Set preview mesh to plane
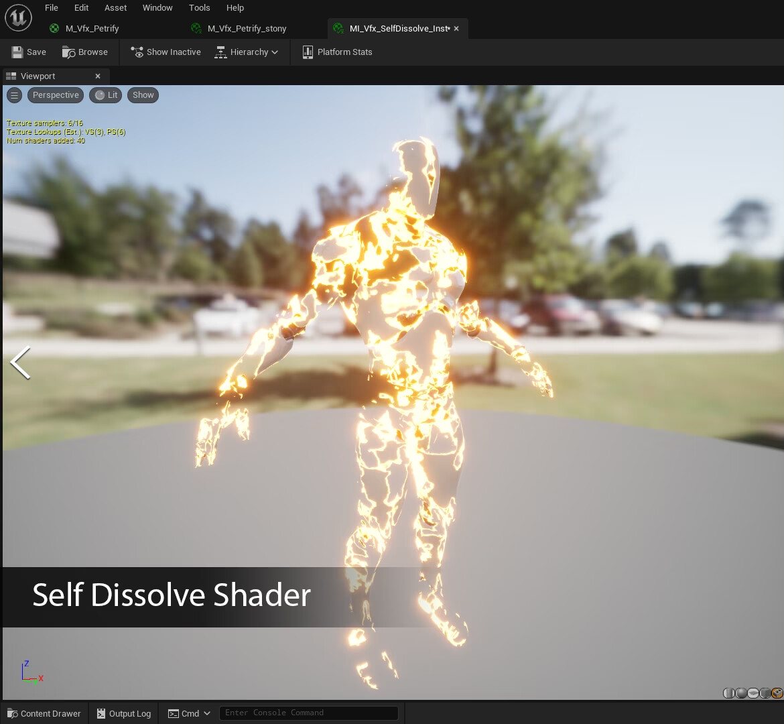The width and height of the screenshot is (784, 724). click(x=753, y=693)
